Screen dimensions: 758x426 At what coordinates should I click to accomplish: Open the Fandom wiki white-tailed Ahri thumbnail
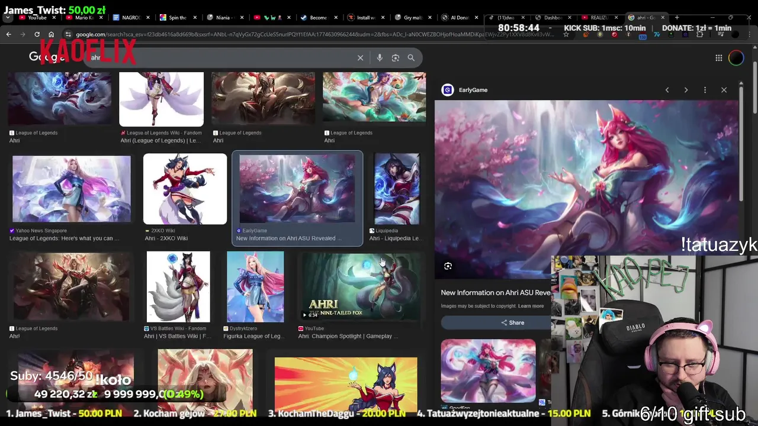click(161, 99)
